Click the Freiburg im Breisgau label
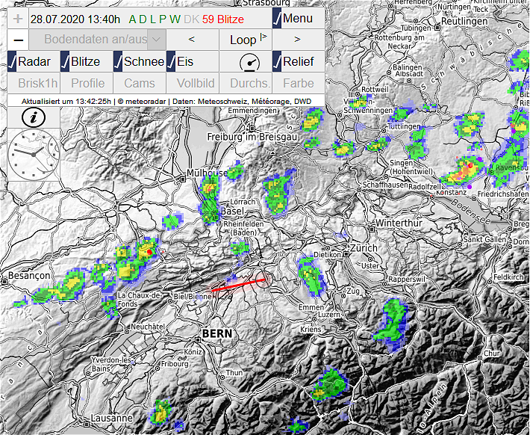 [252, 137]
